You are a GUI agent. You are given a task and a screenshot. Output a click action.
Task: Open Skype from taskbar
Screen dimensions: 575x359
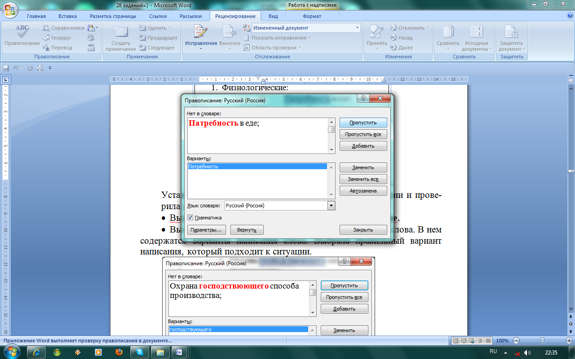pos(140,352)
